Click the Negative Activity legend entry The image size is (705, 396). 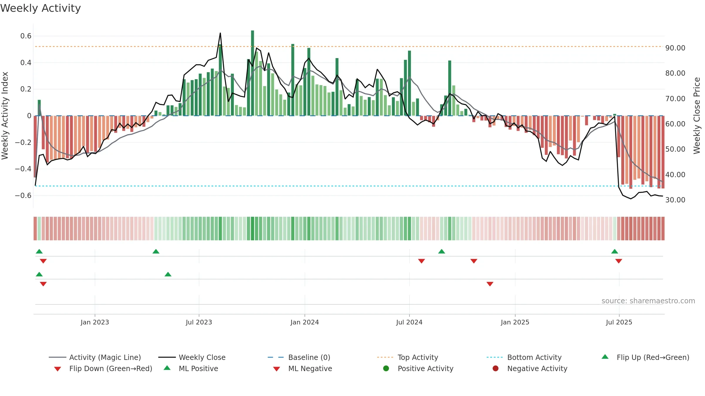coord(530,368)
